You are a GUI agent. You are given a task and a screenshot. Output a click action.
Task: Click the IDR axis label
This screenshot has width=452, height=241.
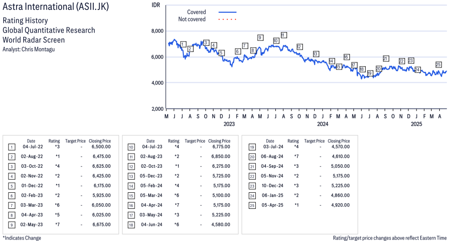(156, 5)
